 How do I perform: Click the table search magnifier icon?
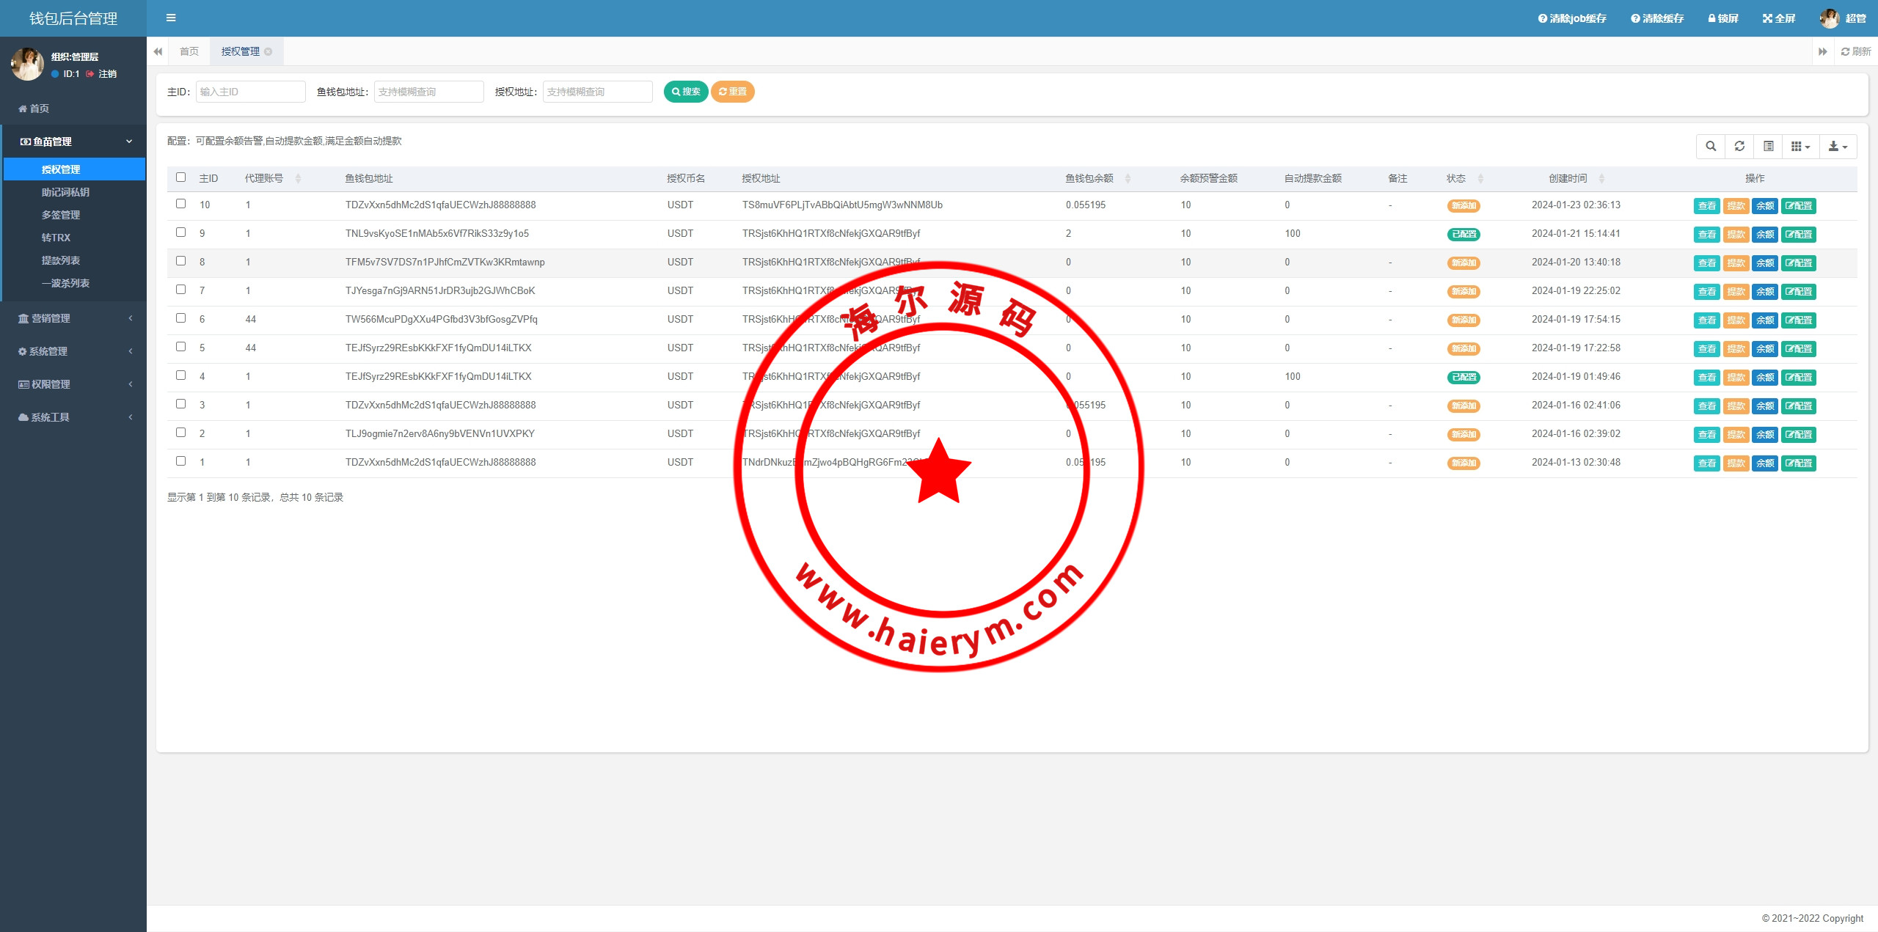click(x=1711, y=147)
